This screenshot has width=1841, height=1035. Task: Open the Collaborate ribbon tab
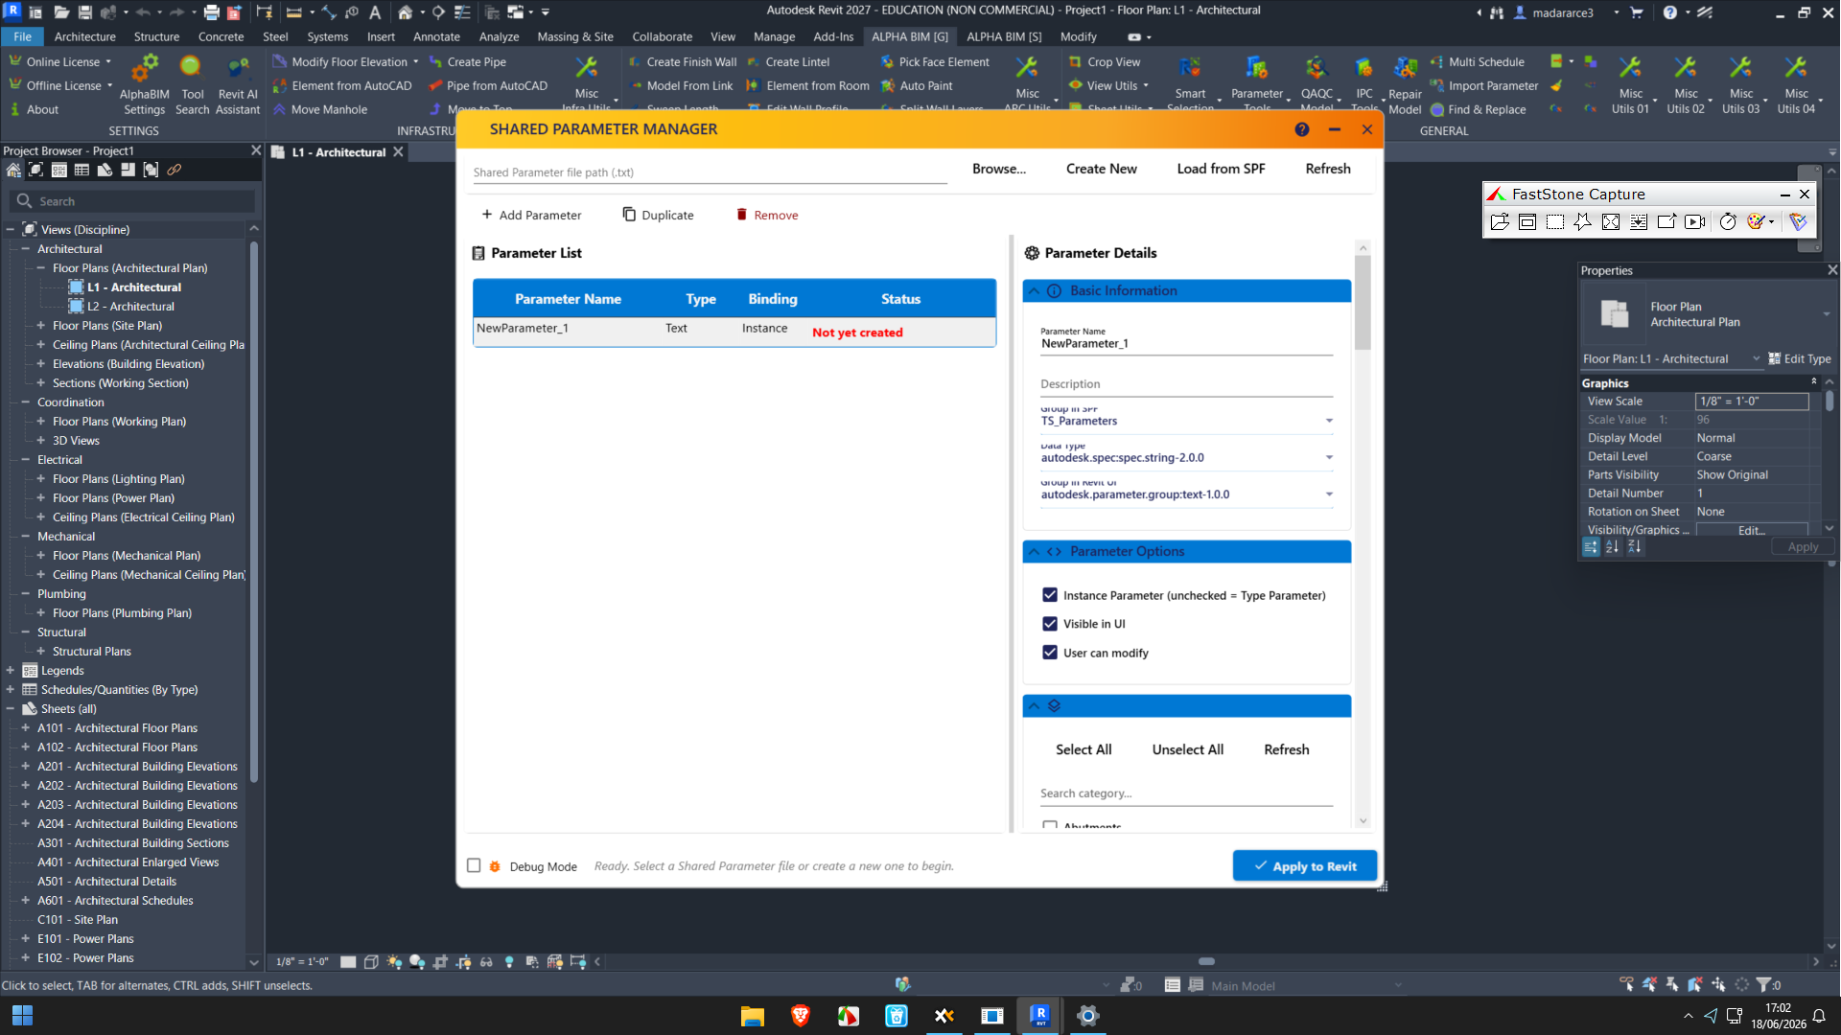point(662,36)
